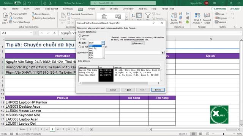Click the Destination range selector icon

163,53
